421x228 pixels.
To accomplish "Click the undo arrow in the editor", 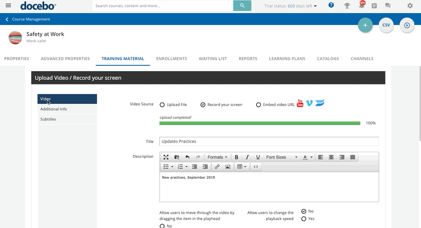I will point(187,157).
